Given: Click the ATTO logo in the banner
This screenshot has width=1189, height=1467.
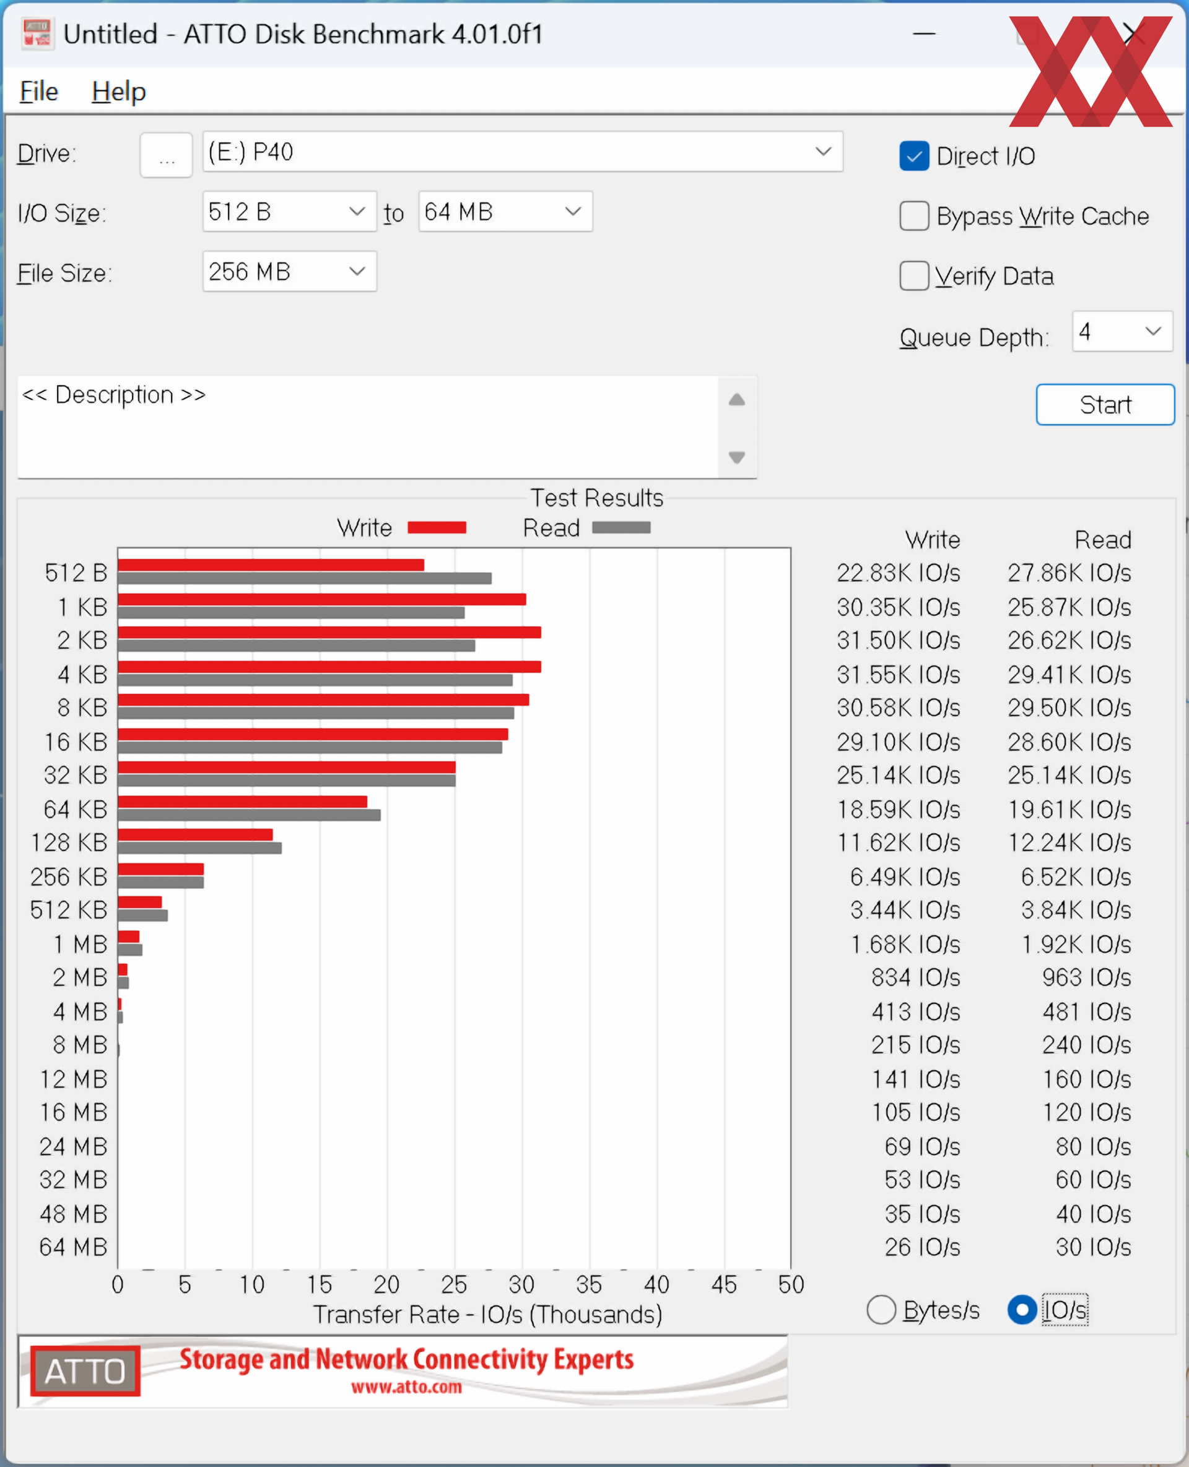Looking at the screenshot, I should [85, 1371].
